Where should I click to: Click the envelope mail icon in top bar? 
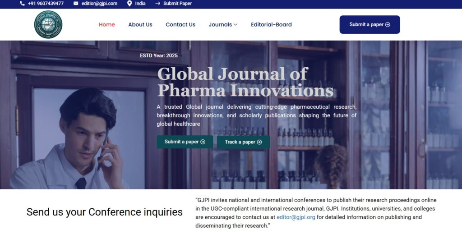tap(76, 4)
